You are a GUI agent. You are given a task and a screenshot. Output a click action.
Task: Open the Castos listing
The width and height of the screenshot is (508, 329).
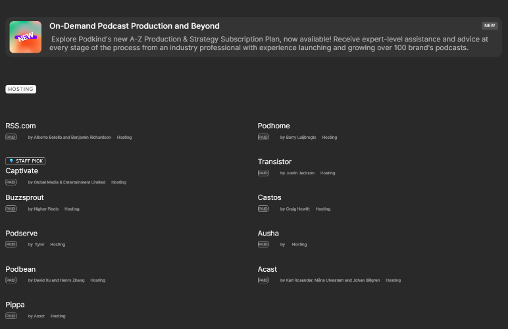[x=270, y=197]
